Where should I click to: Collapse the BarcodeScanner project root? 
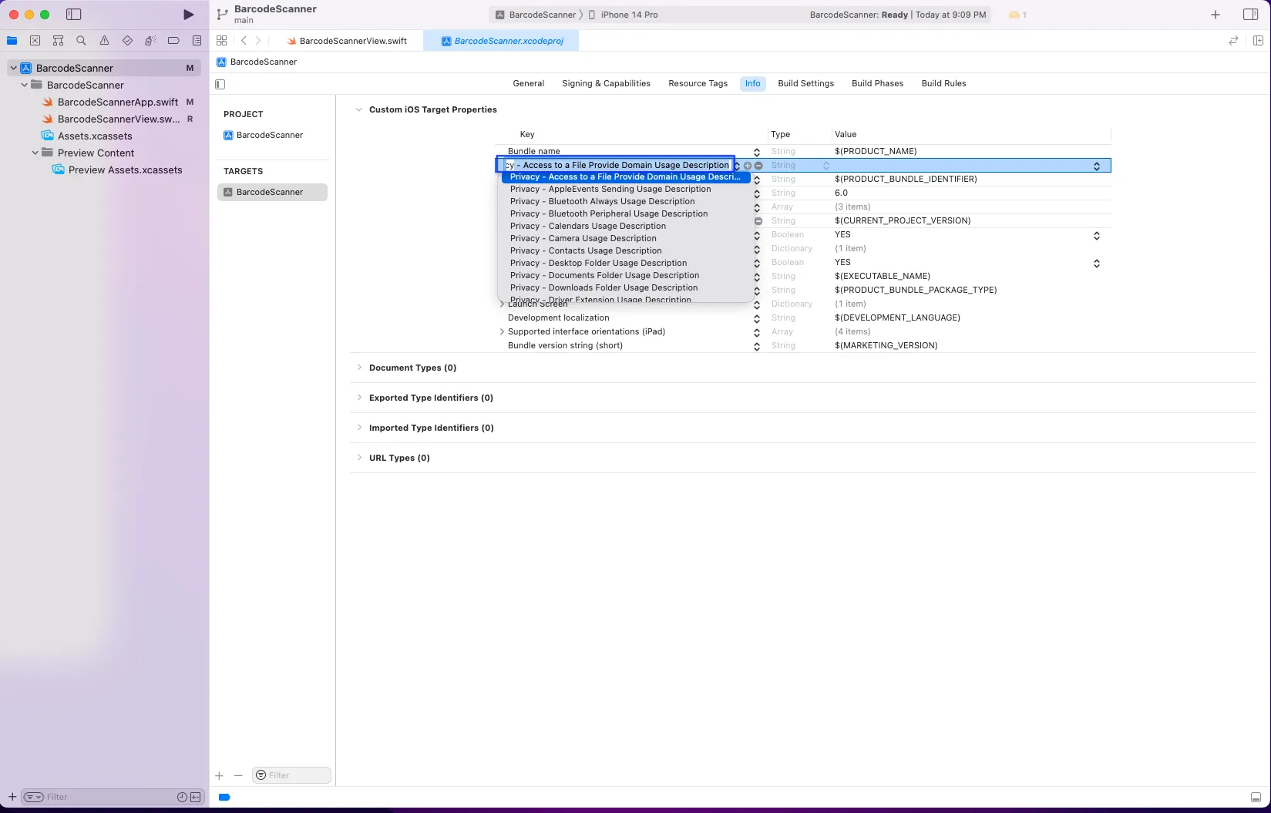coord(13,68)
